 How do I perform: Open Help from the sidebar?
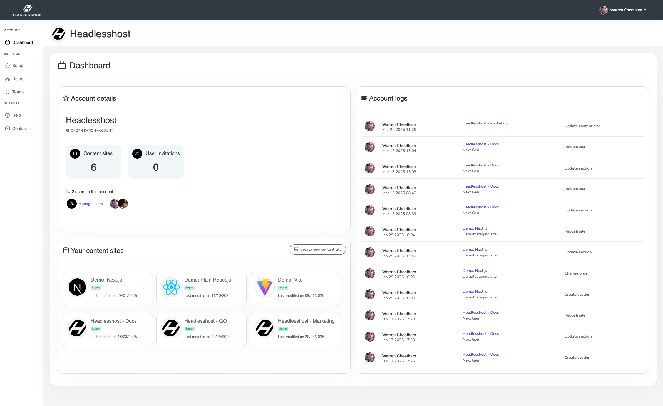[x=16, y=115]
